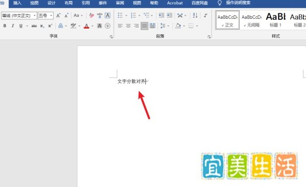Start a bulleted list
The width and height of the screenshot is (306, 187).
click(120, 15)
